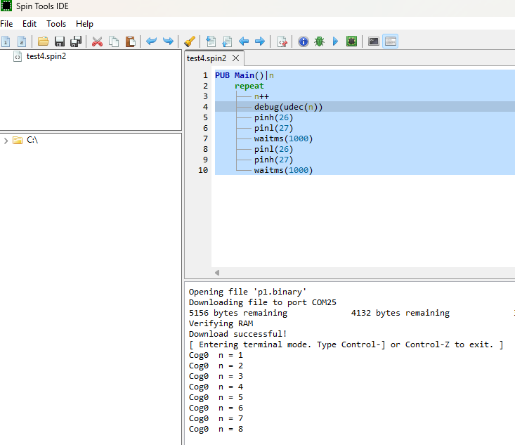Click the green bug debug icon
Image resolution: width=515 pixels, height=445 pixels.
(319, 41)
